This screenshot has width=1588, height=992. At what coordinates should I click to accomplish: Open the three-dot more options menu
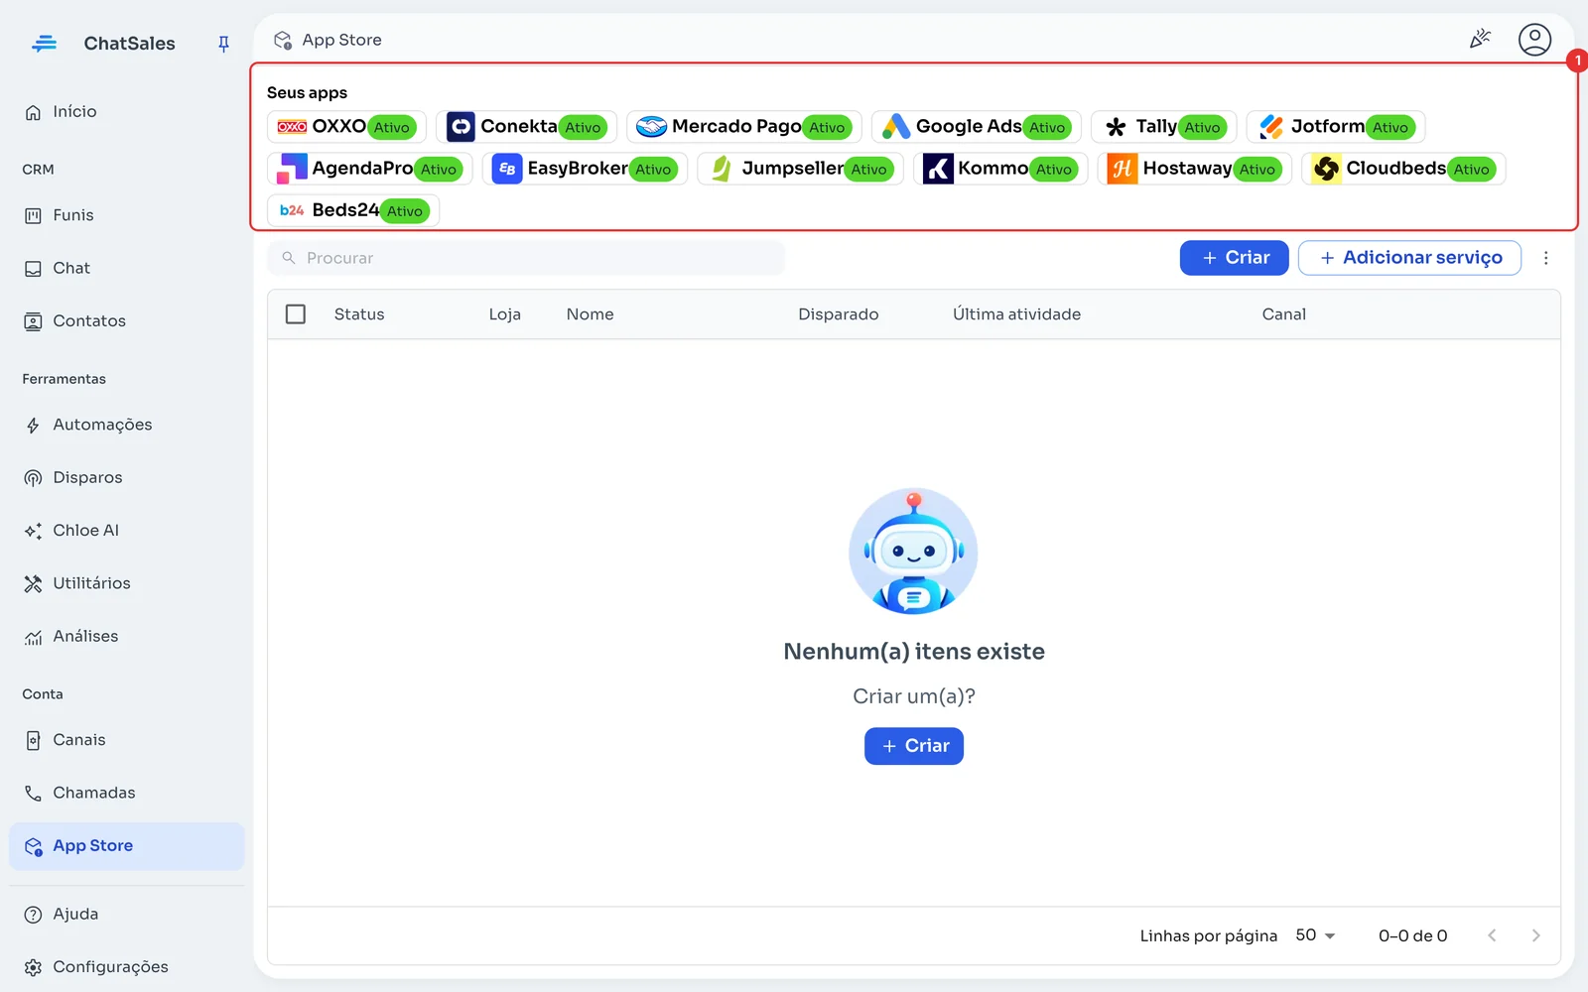1545,258
